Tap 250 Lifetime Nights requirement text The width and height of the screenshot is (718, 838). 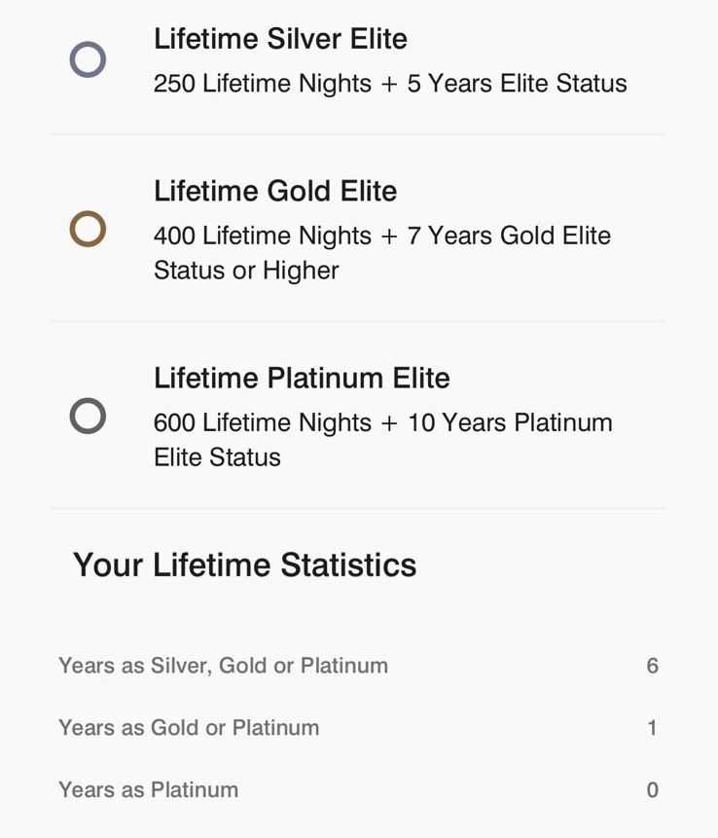coord(389,84)
